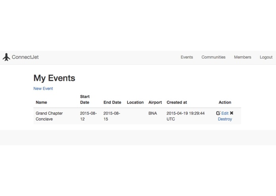Open the Members navigation item
276x196 pixels.
243,57
